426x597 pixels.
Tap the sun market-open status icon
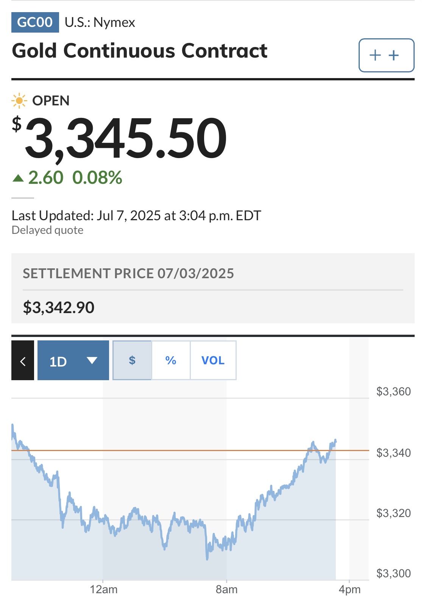coord(19,101)
